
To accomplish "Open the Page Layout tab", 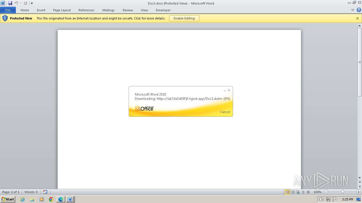I will [x=62, y=10].
